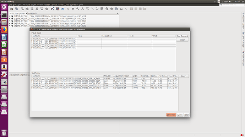Click the Open Product folder icon
This screenshot has width=245, height=137.
coord(12,9)
